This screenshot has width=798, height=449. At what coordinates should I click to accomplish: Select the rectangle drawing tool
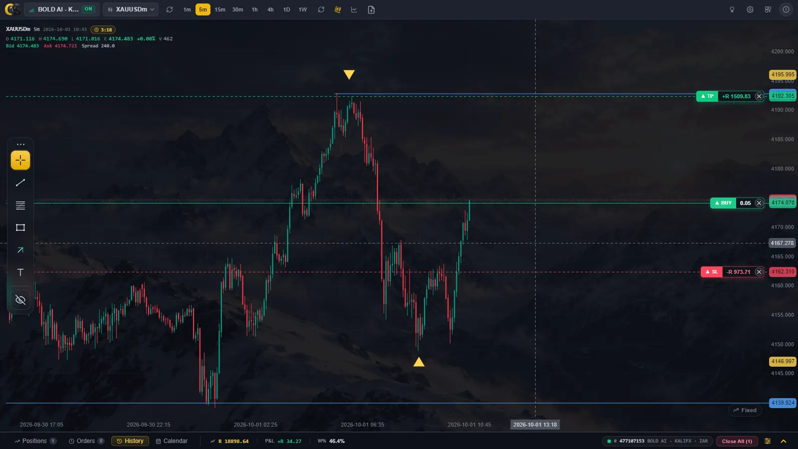tap(20, 227)
